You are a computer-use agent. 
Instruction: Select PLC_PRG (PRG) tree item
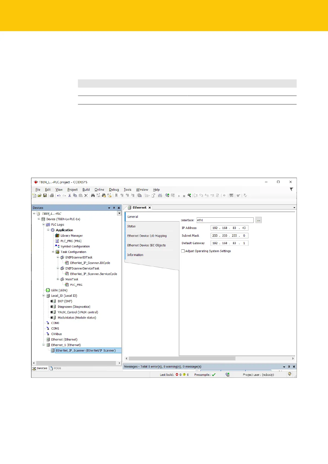(71, 241)
